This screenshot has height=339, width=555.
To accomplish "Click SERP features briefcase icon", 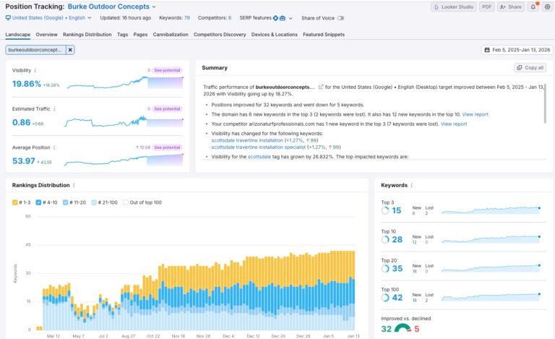I will [283, 18].
